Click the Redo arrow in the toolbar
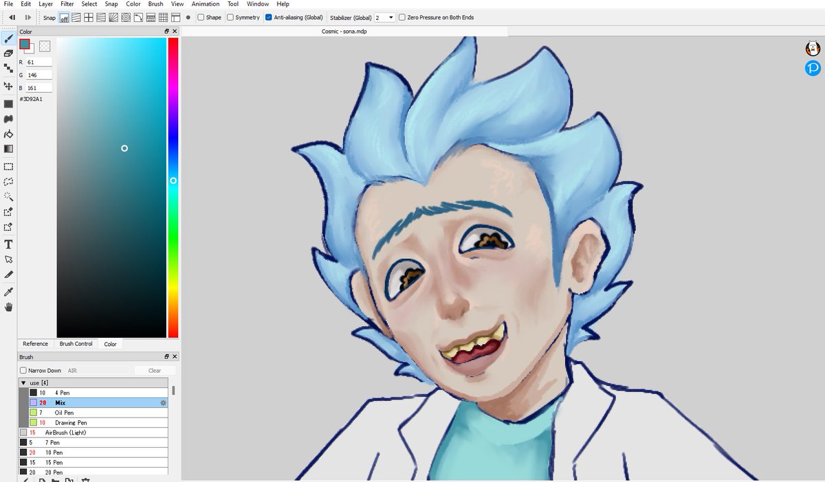This screenshot has width=825, height=482. 28,17
